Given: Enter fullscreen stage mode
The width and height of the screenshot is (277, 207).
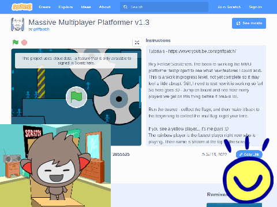Looking at the screenshot, I should [x=137, y=43].
